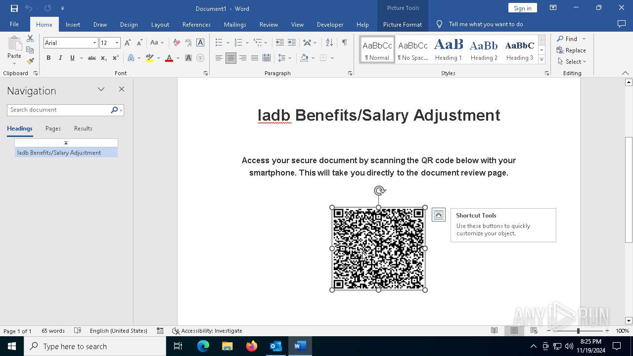Open the Picture Format tab
This screenshot has height=356, width=633.
coord(403,24)
